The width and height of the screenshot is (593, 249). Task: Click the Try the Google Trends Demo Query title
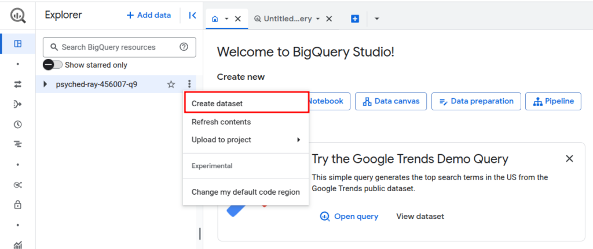coord(410,159)
